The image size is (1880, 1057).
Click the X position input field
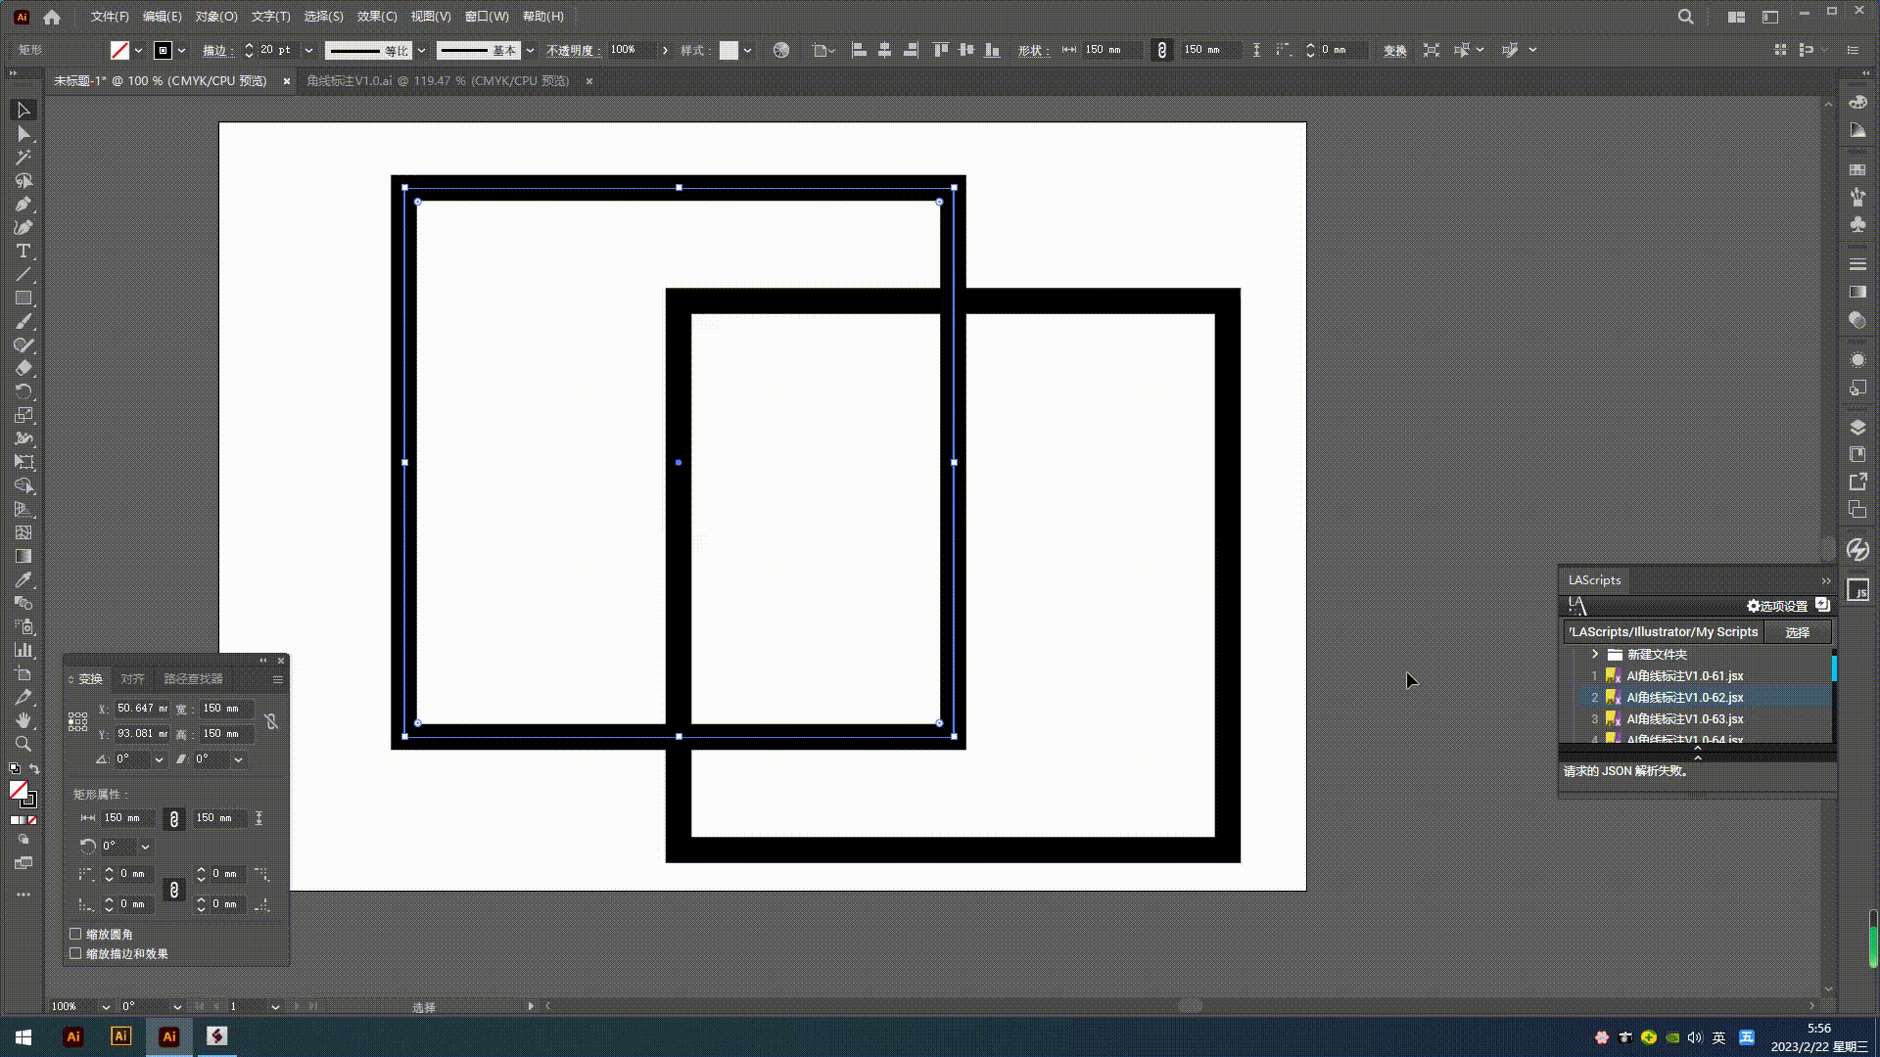[x=142, y=709]
